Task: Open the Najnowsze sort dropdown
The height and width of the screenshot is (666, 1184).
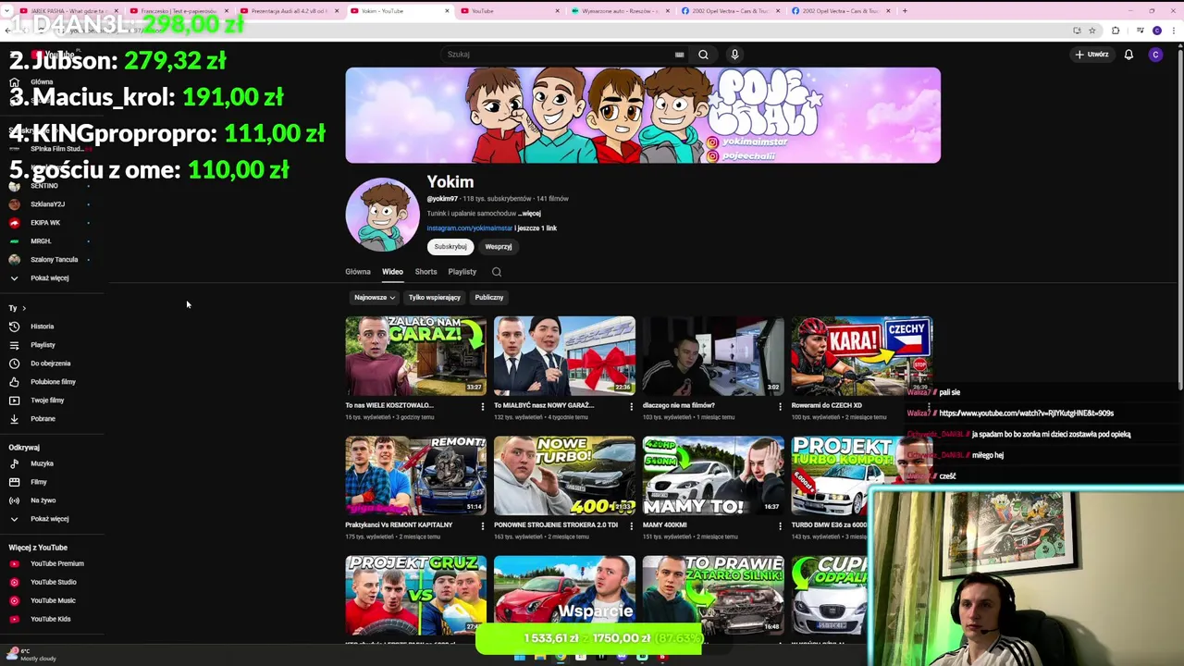Action: (x=375, y=298)
